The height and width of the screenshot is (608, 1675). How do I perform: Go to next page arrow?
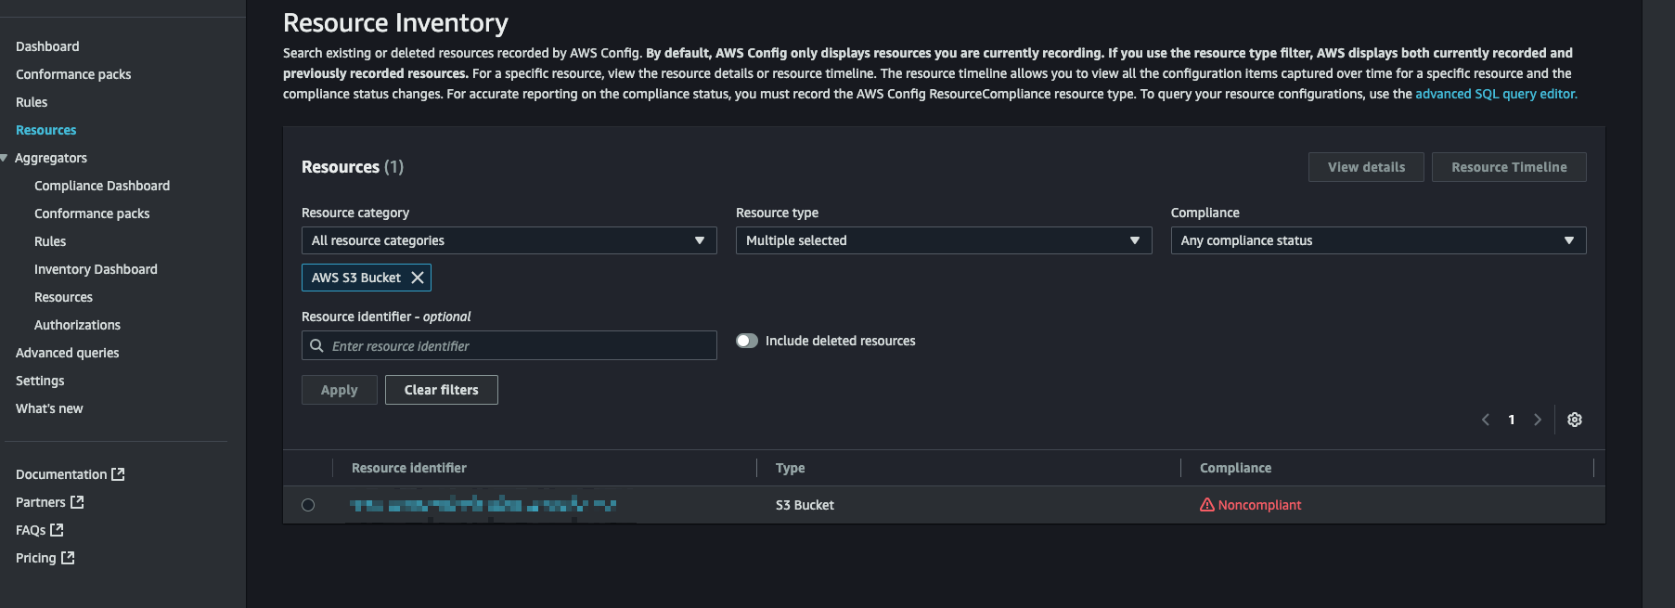click(1537, 420)
